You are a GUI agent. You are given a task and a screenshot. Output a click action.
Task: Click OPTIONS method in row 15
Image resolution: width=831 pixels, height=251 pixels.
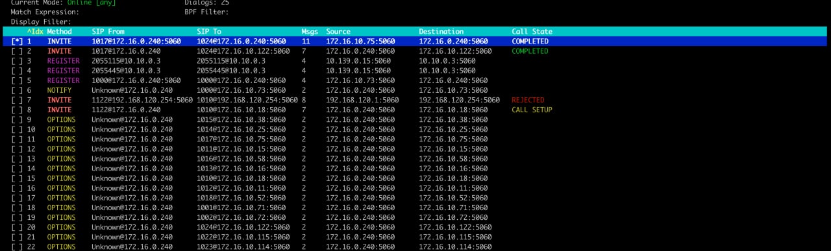click(61, 178)
